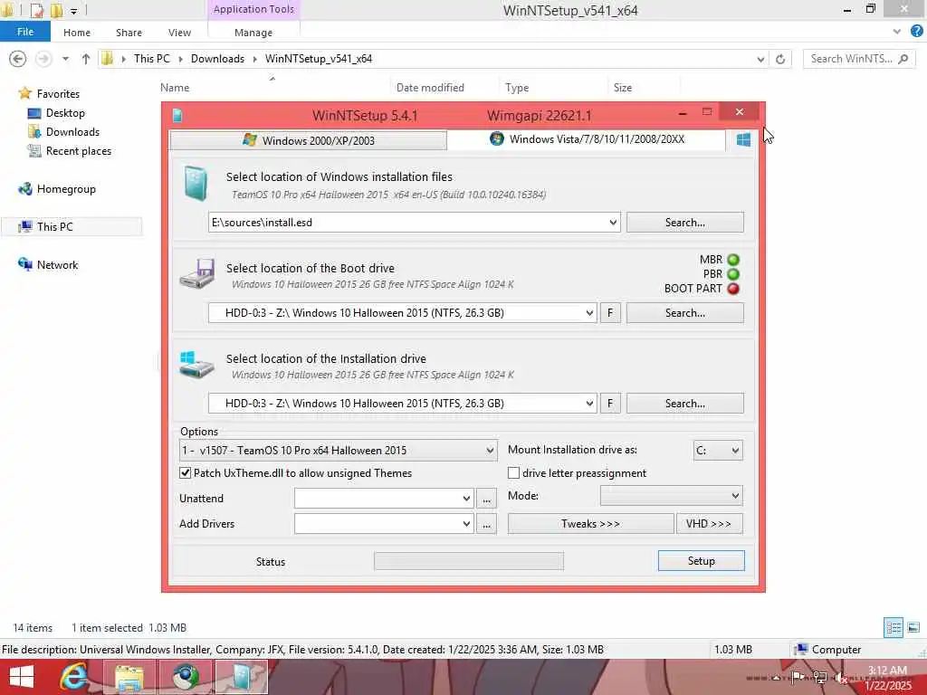
Task: Sort by the Date modified column header
Action: pos(430,88)
